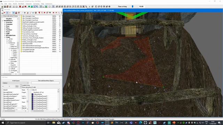This screenshot has width=223, height=125.
Task: Click the object tree vertical scrollbar
Action: coord(18,45)
